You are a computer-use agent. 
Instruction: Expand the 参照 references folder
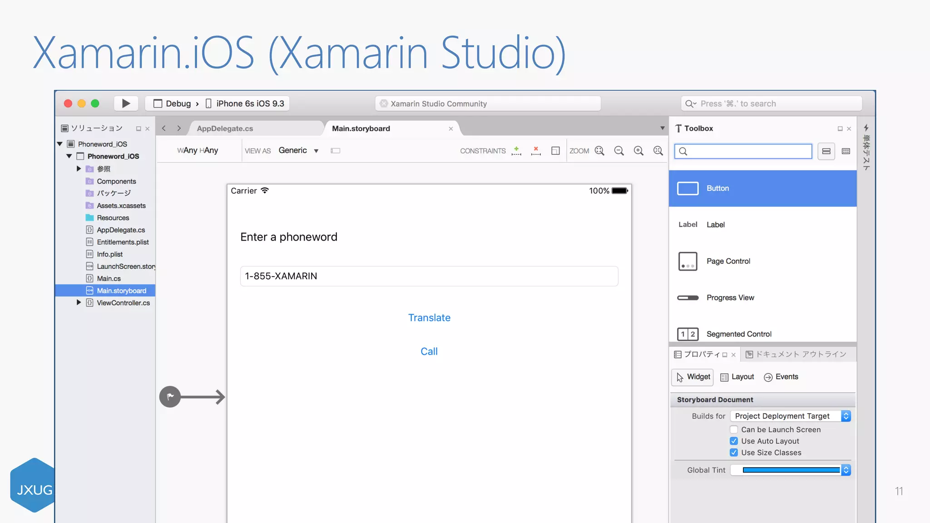click(79, 168)
